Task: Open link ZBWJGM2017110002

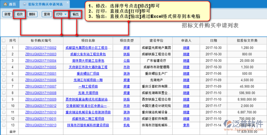Action: tap(41, 48)
